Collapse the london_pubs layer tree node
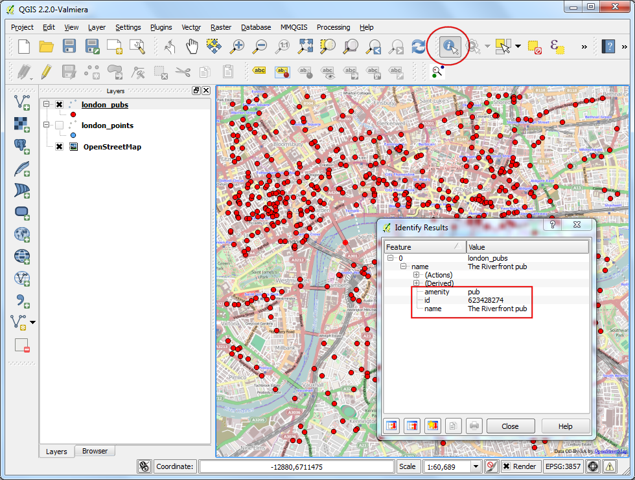Viewport: 635px width, 480px height. click(46, 104)
